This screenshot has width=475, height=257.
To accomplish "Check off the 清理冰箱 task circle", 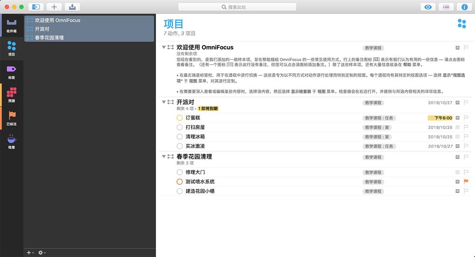I will point(179,137).
